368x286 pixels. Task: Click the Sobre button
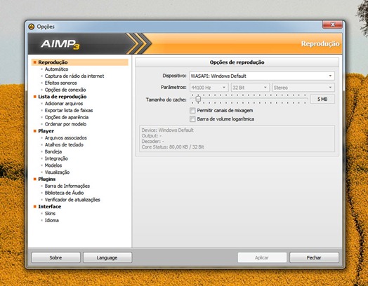(55, 257)
